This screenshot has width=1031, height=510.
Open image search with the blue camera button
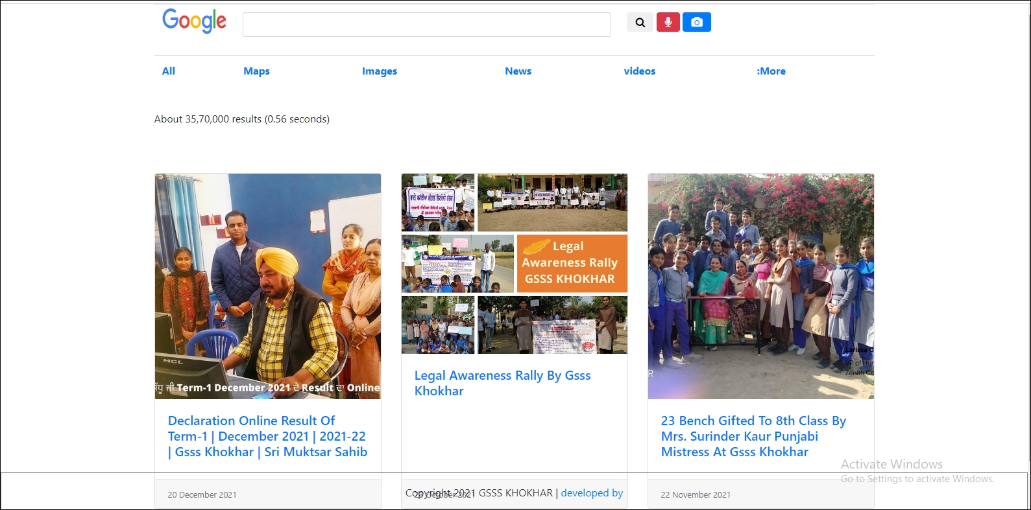696,23
